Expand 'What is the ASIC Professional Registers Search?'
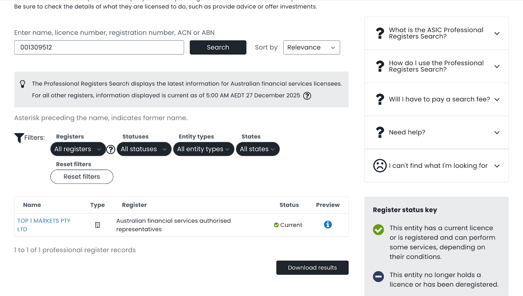The height and width of the screenshot is (296, 523). tap(436, 33)
